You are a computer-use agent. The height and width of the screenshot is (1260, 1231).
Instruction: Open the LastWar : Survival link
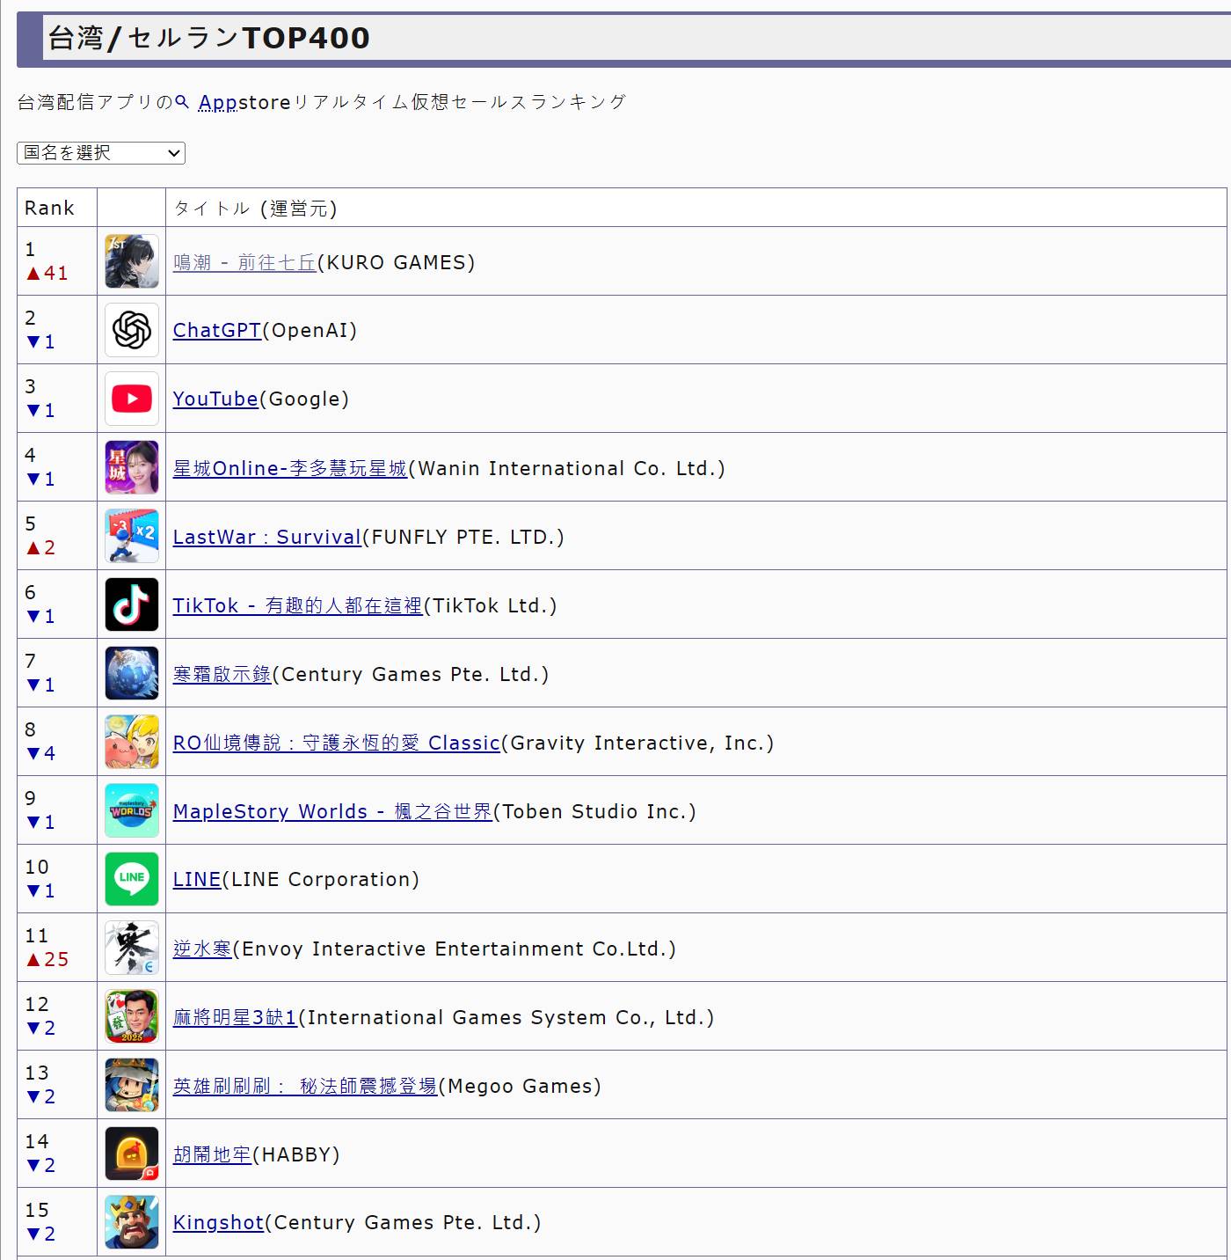click(267, 537)
